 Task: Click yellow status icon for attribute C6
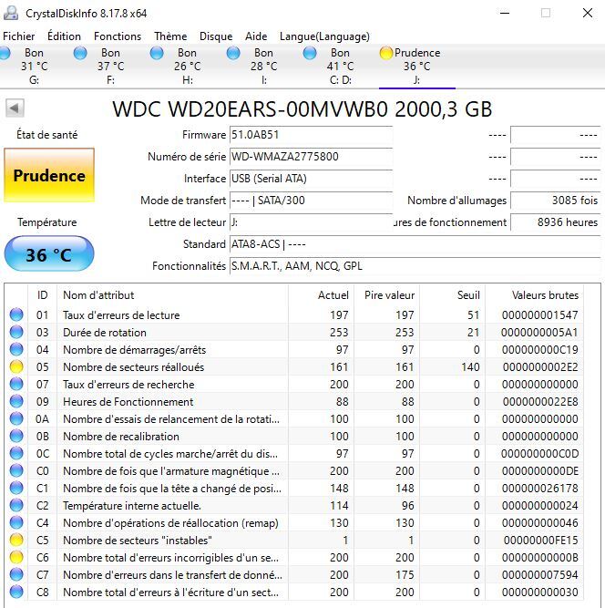(x=16, y=557)
